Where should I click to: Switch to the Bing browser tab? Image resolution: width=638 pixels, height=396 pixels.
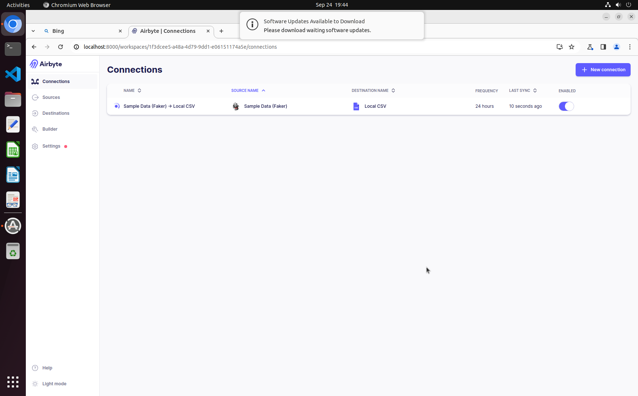point(83,31)
